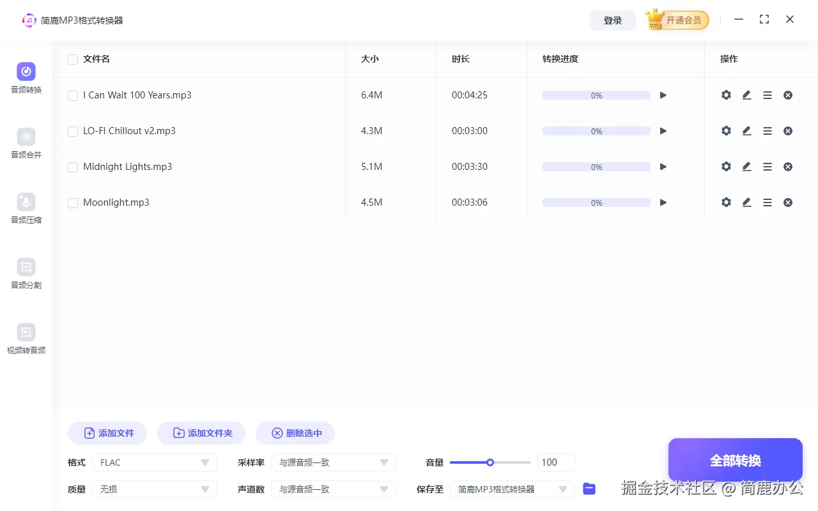The width and height of the screenshot is (818, 511).
Task: Remove LO-FI Chillout v2.mp3 with X icon
Action: point(788,131)
